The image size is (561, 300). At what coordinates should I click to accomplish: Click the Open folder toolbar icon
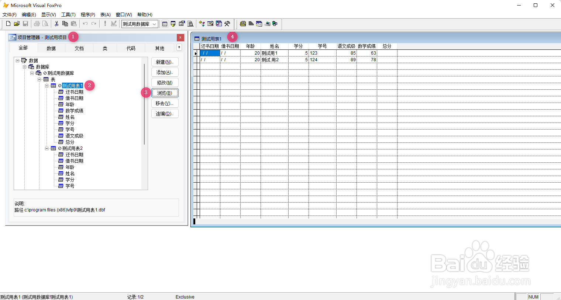(x=17, y=24)
